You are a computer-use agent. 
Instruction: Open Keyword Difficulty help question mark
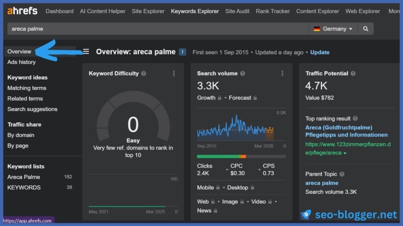(x=144, y=73)
